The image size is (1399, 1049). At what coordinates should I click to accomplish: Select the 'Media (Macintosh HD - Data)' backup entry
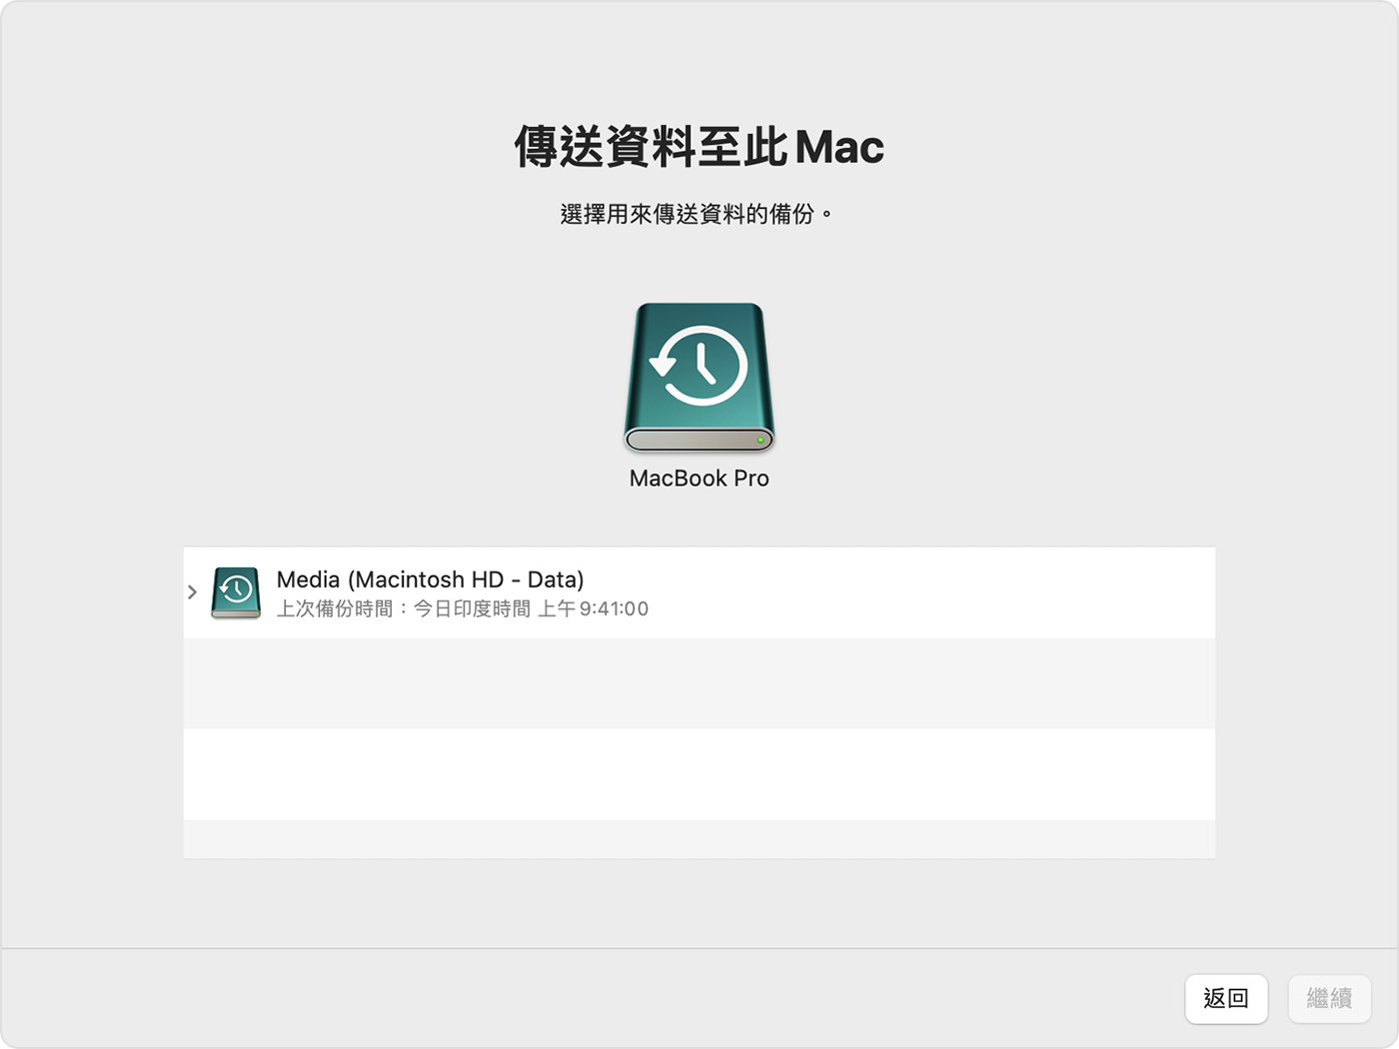[699, 592]
